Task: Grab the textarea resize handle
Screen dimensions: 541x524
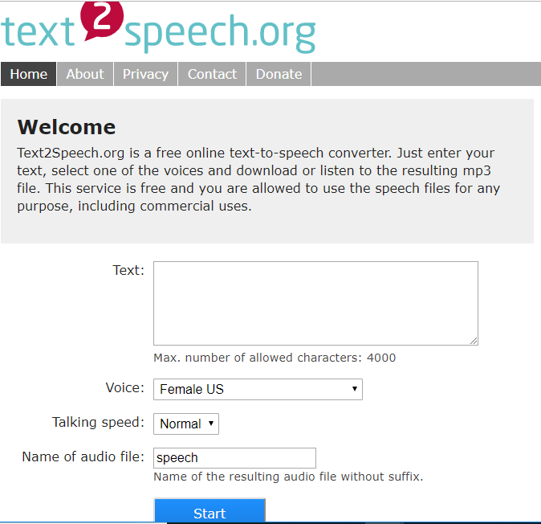Action: (474, 341)
